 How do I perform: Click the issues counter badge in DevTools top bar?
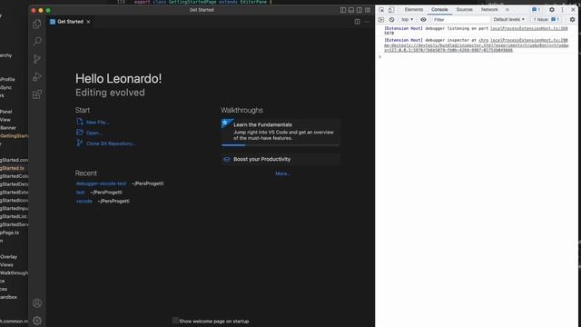(537, 10)
